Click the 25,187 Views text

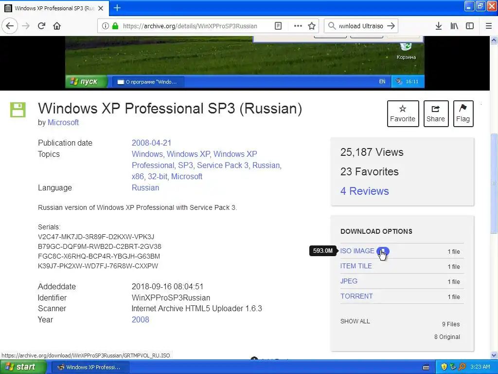[372, 152]
